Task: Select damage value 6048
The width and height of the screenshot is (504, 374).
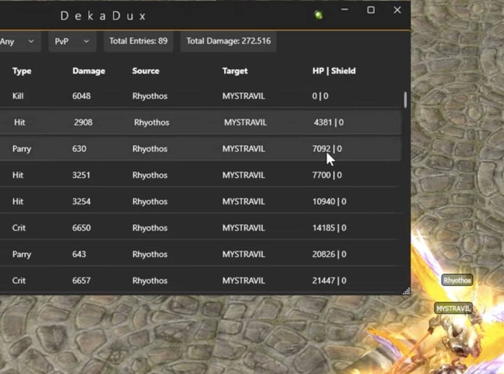Action: [x=81, y=96]
